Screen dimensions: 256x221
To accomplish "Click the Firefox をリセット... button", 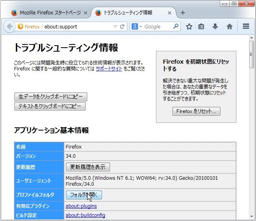I will click(x=196, y=111).
